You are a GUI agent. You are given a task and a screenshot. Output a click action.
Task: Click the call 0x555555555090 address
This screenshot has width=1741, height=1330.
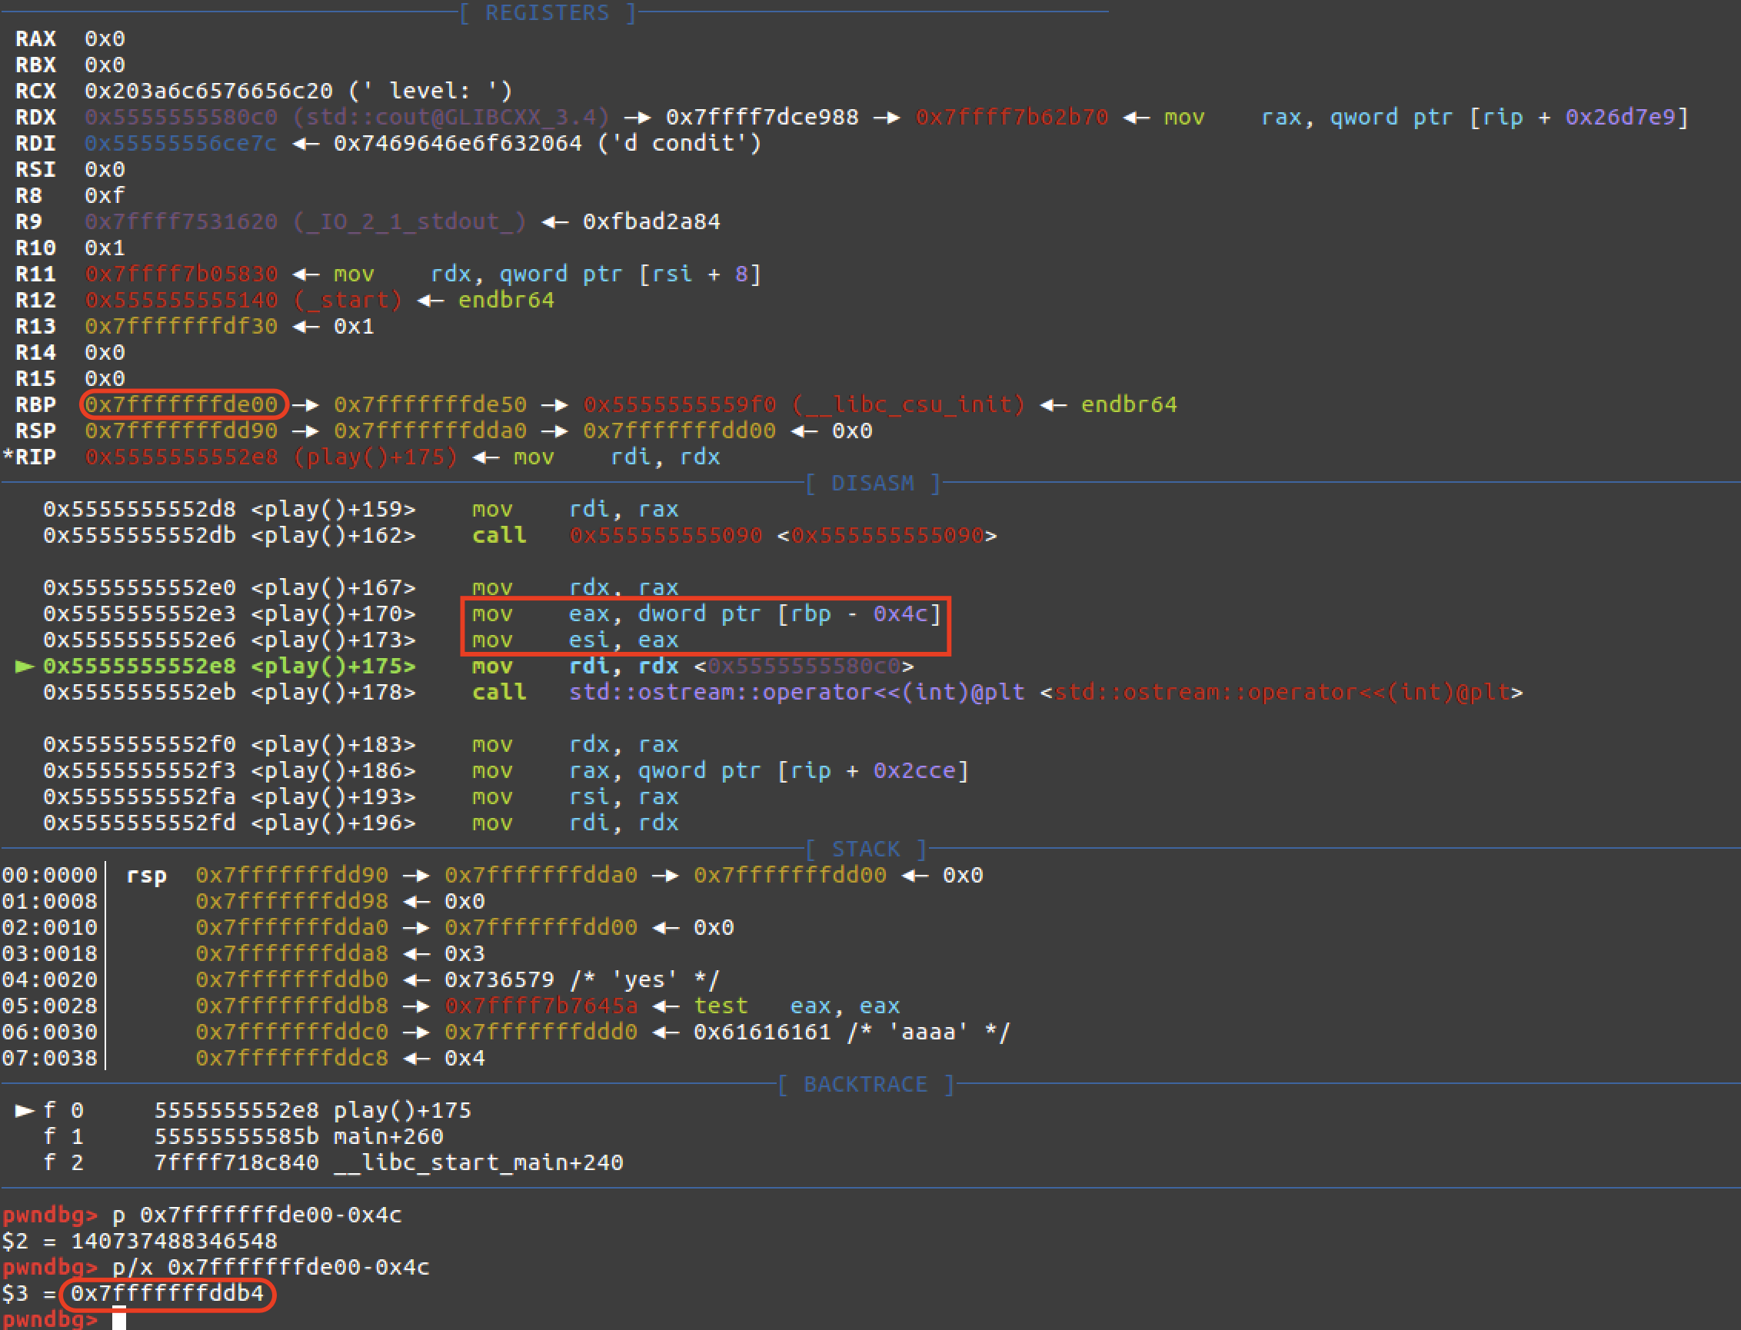pos(665,535)
